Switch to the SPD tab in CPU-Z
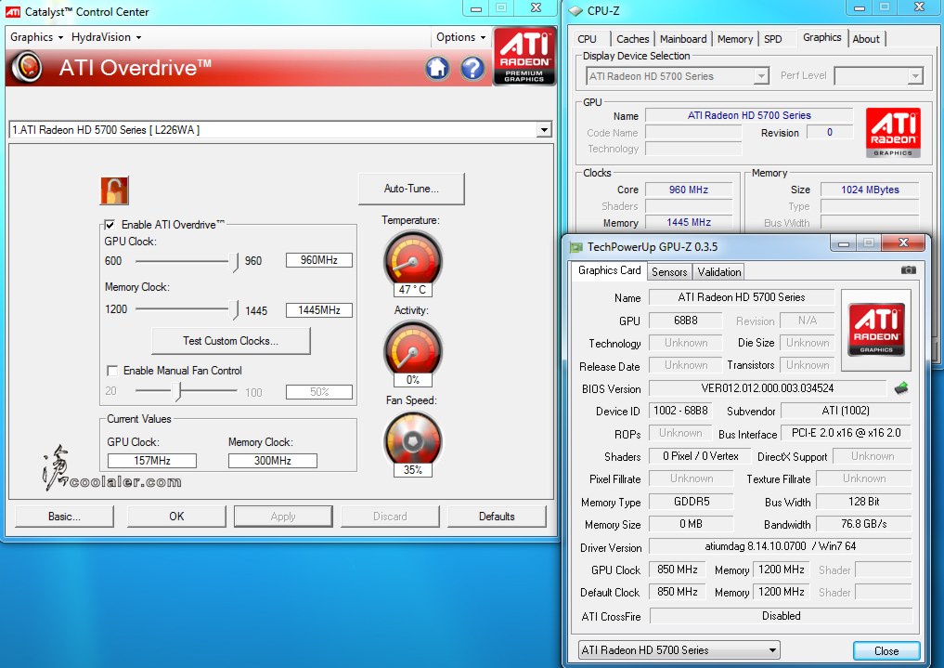 pyautogui.click(x=773, y=39)
